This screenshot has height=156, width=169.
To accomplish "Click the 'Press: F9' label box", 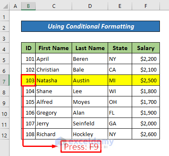I will (x=81, y=146).
